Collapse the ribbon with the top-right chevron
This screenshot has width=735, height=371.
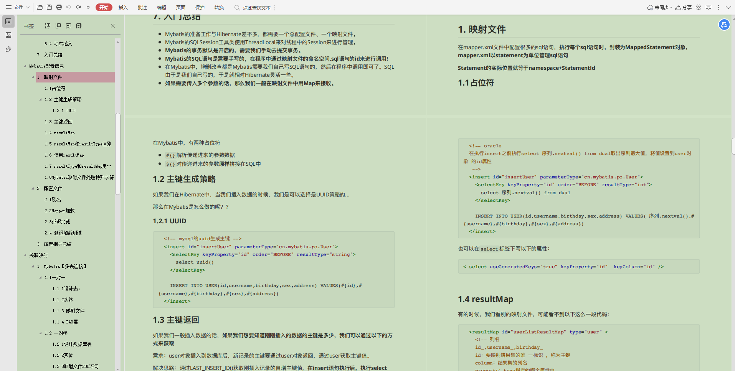click(728, 7)
